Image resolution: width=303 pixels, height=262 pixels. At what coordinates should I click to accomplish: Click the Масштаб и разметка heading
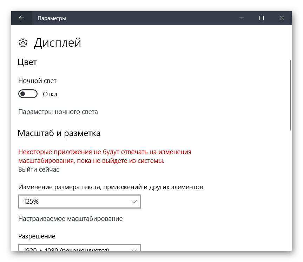pyautogui.click(x=59, y=133)
